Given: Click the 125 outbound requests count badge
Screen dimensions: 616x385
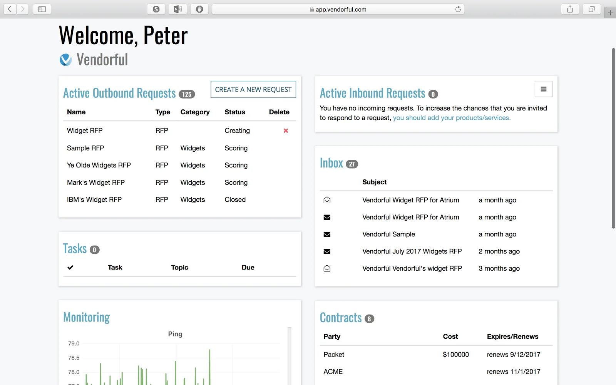Looking at the screenshot, I should (x=187, y=94).
